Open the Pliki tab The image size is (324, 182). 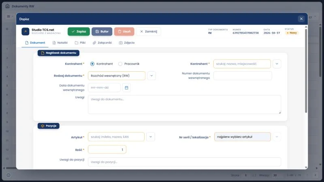pyautogui.click(x=80, y=43)
